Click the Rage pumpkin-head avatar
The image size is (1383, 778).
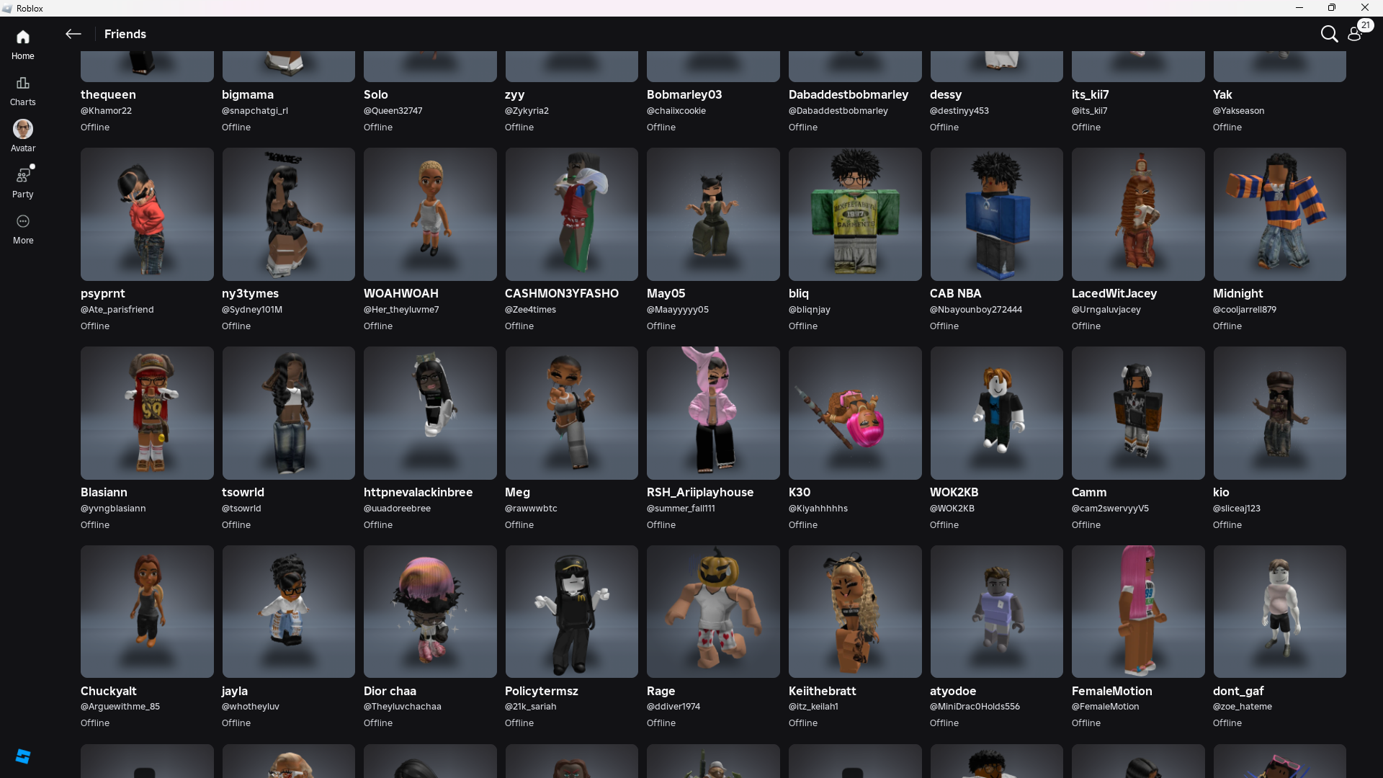click(x=712, y=611)
